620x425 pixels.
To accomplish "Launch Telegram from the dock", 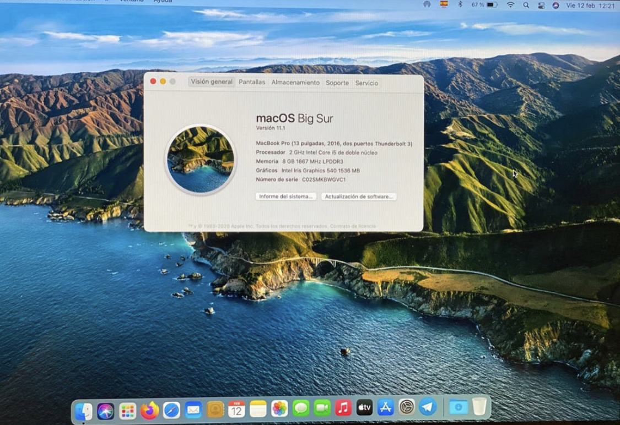I will (x=428, y=407).
